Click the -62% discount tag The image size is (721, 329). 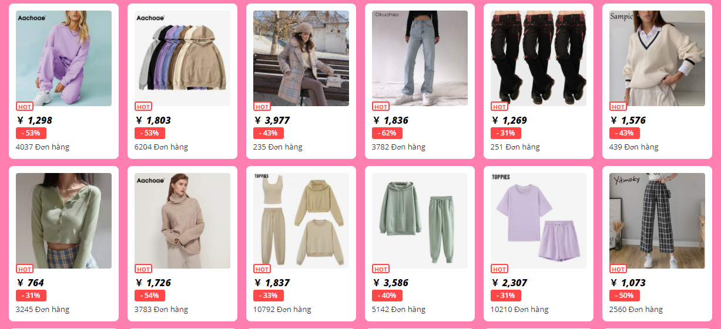tap(387, 133)
